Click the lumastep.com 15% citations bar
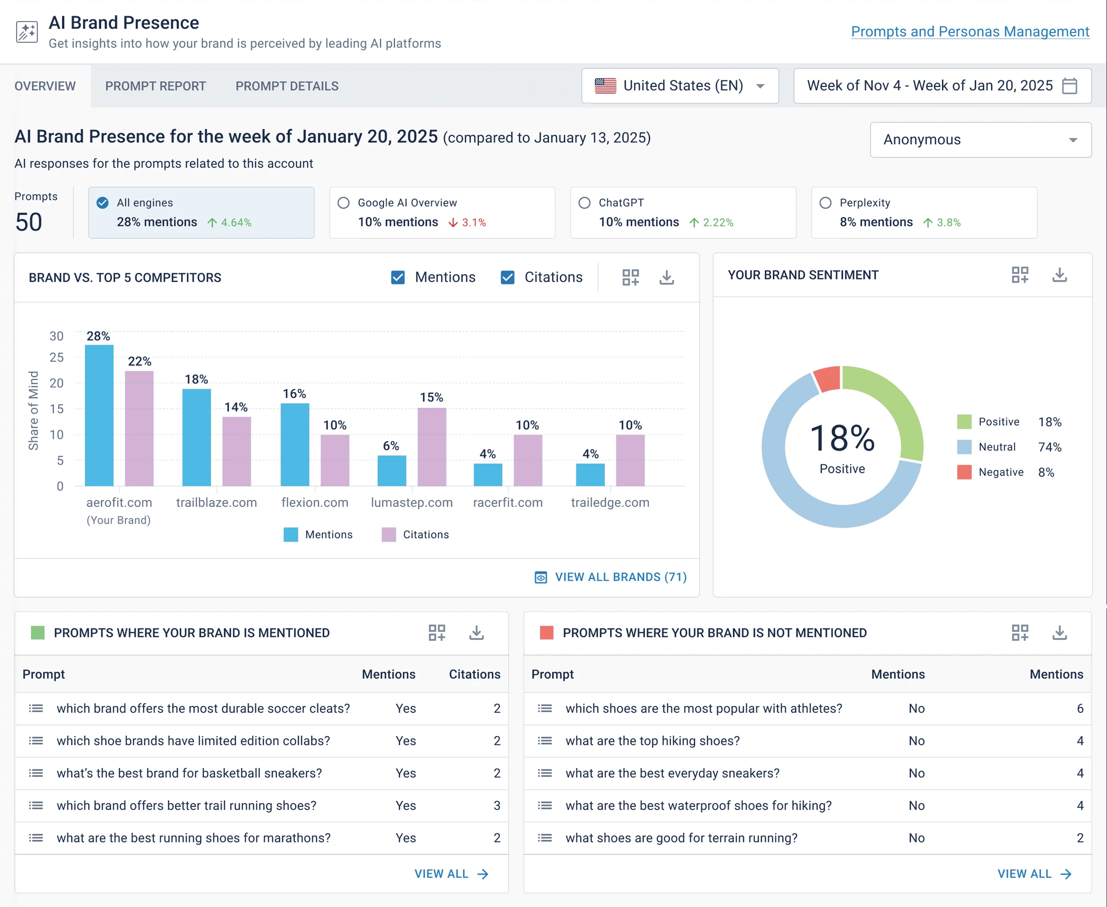Image resolution: width=1107 pixels, height=907 pixels. click(432, 447)
